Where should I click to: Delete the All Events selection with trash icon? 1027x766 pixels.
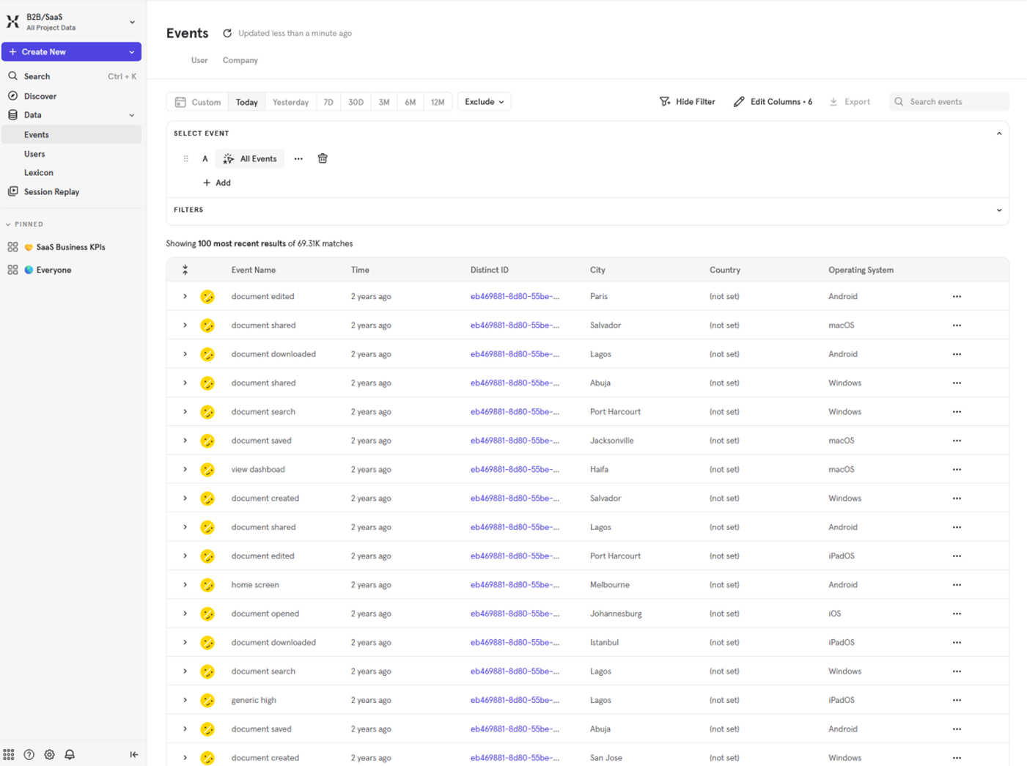click(x=323, y=158)
